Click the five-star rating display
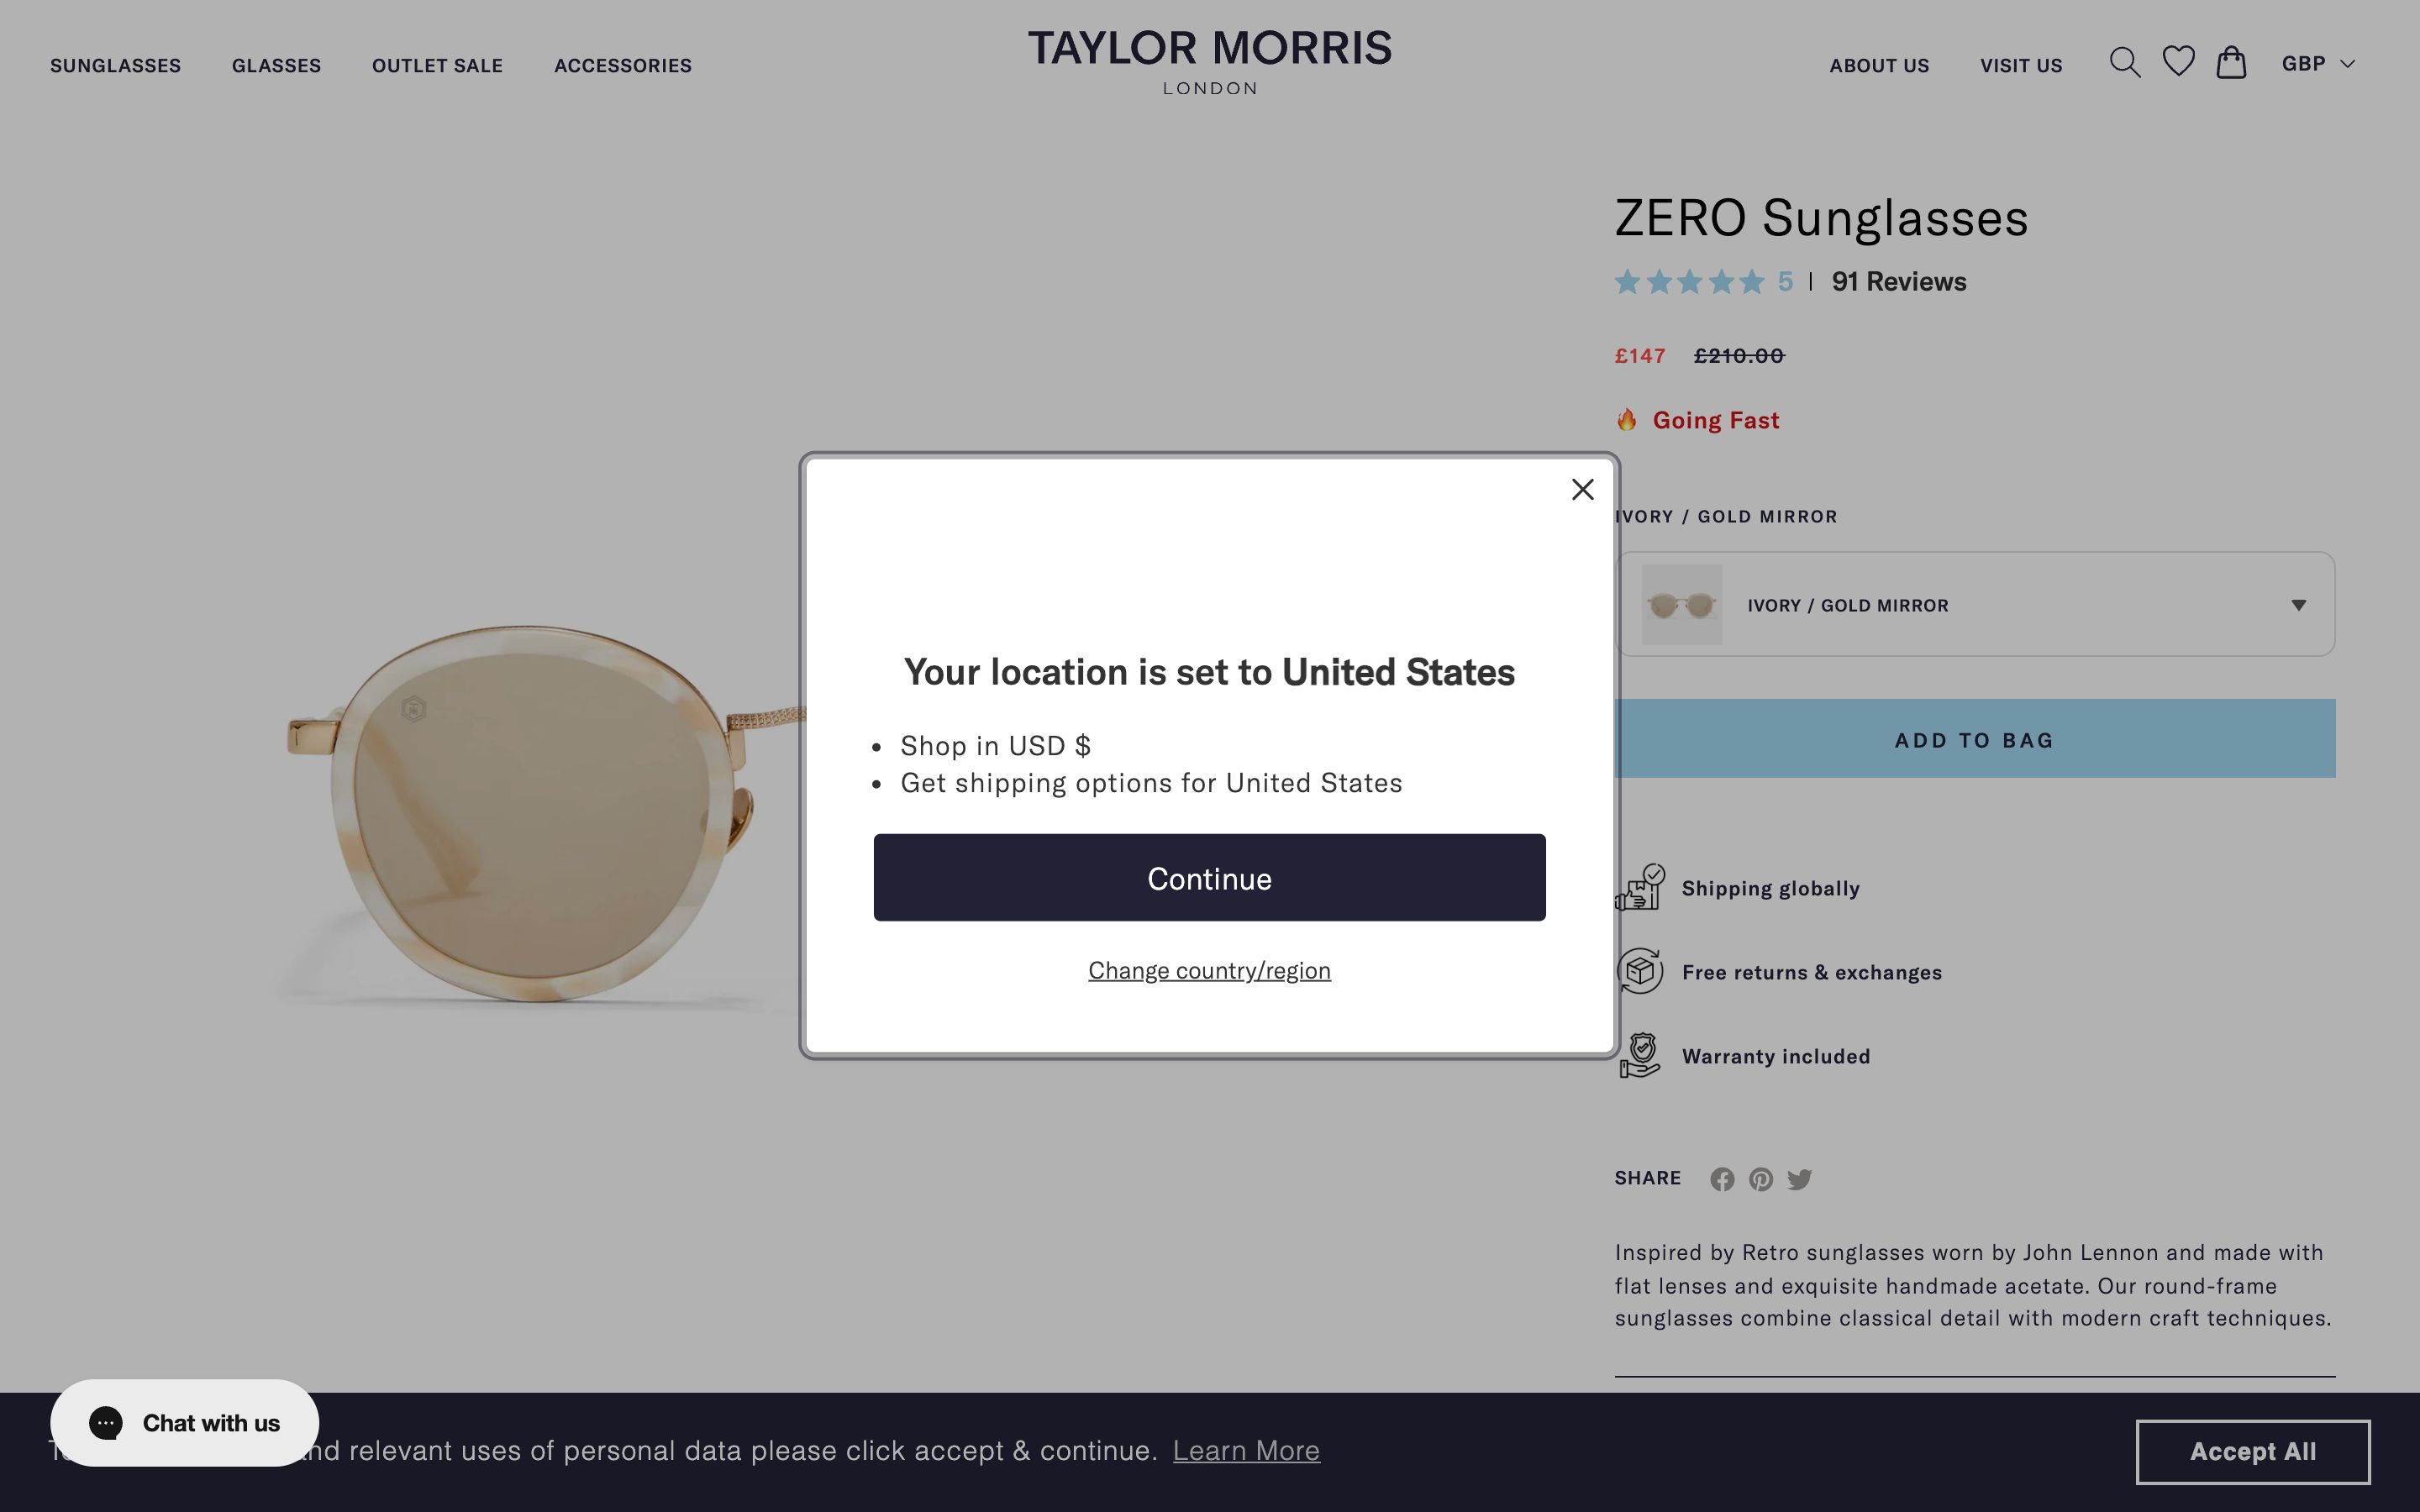 (x=1688, y=282)
